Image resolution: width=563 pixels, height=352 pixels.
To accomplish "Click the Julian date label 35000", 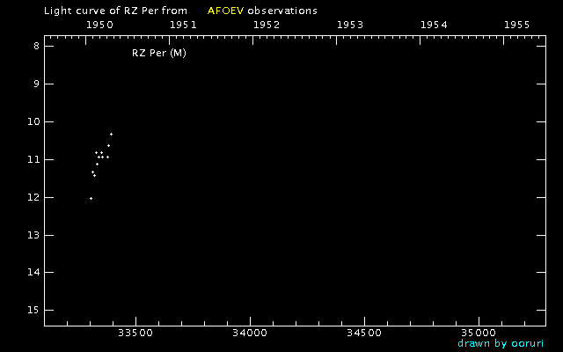I will [479, 333].
